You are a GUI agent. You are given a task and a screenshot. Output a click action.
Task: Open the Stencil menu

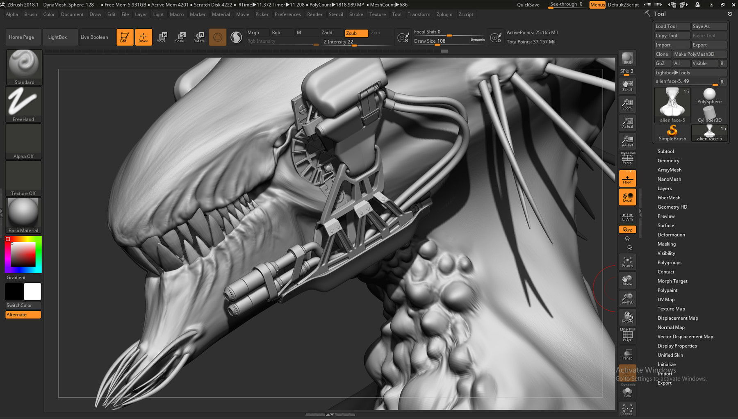[336, 14]
